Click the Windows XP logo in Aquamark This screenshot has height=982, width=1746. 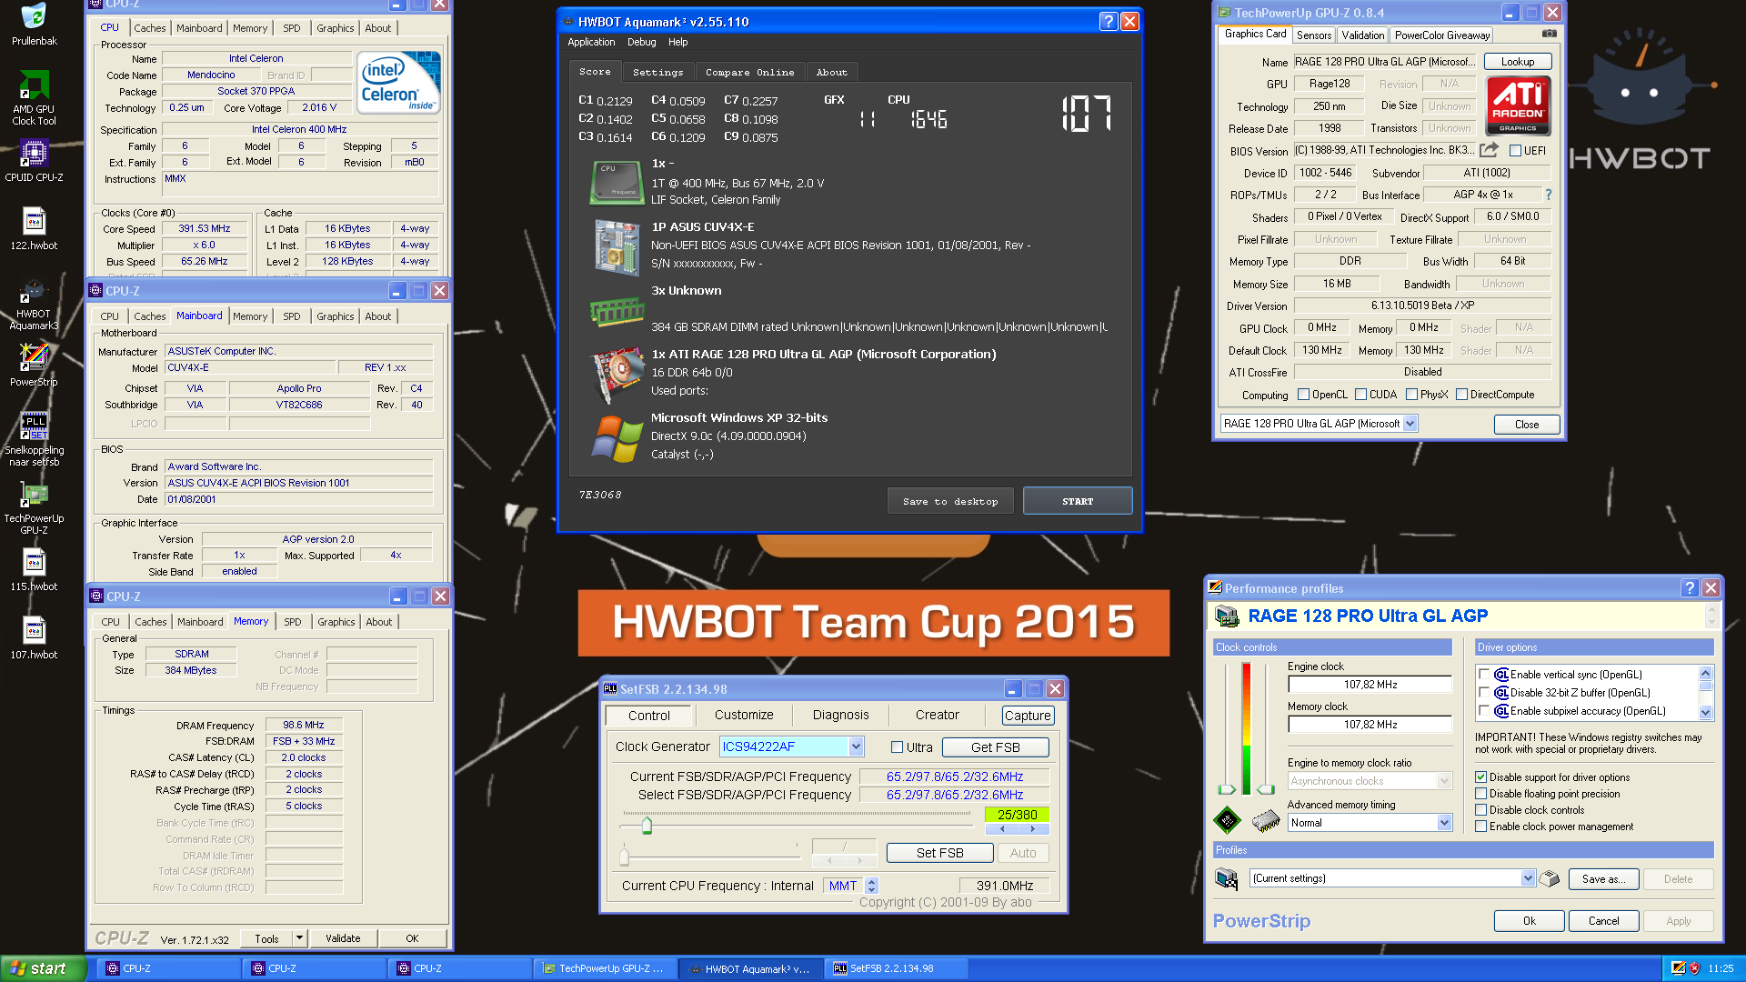[617, 437]
